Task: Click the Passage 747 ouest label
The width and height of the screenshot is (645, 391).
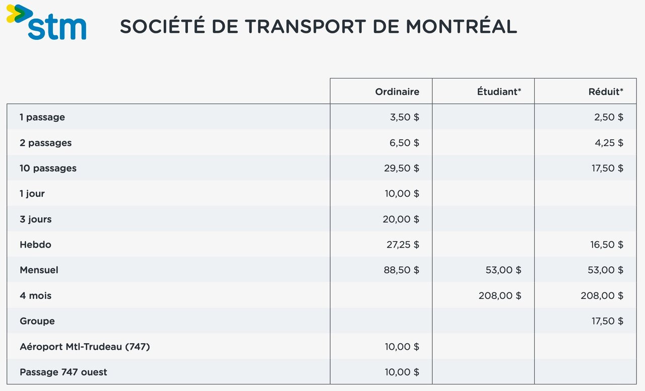Action: (63, 372)
